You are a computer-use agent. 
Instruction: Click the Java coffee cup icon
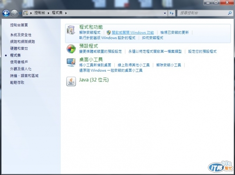coord(71,81)
